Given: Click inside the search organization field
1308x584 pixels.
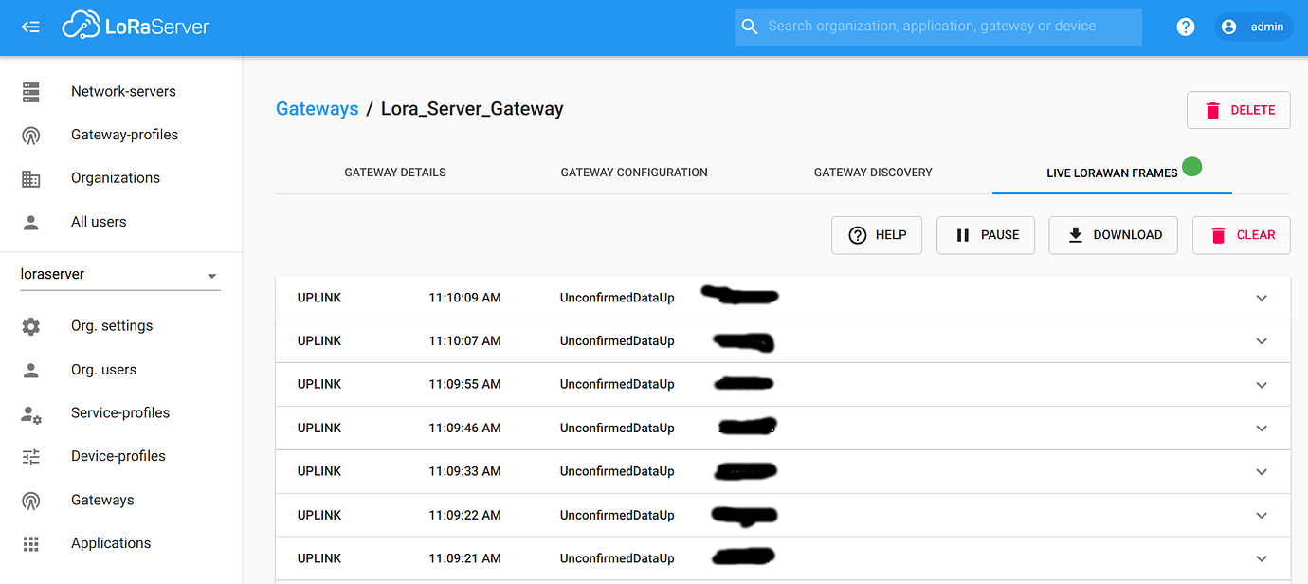Looking at the screenshot, I should pyautogui.click(x=937, y=27).
